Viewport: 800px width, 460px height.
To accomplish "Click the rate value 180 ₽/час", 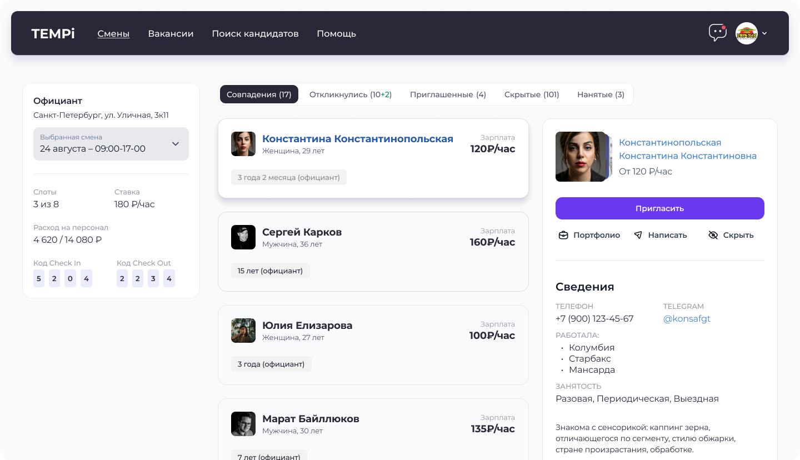I will pos(134,204).
